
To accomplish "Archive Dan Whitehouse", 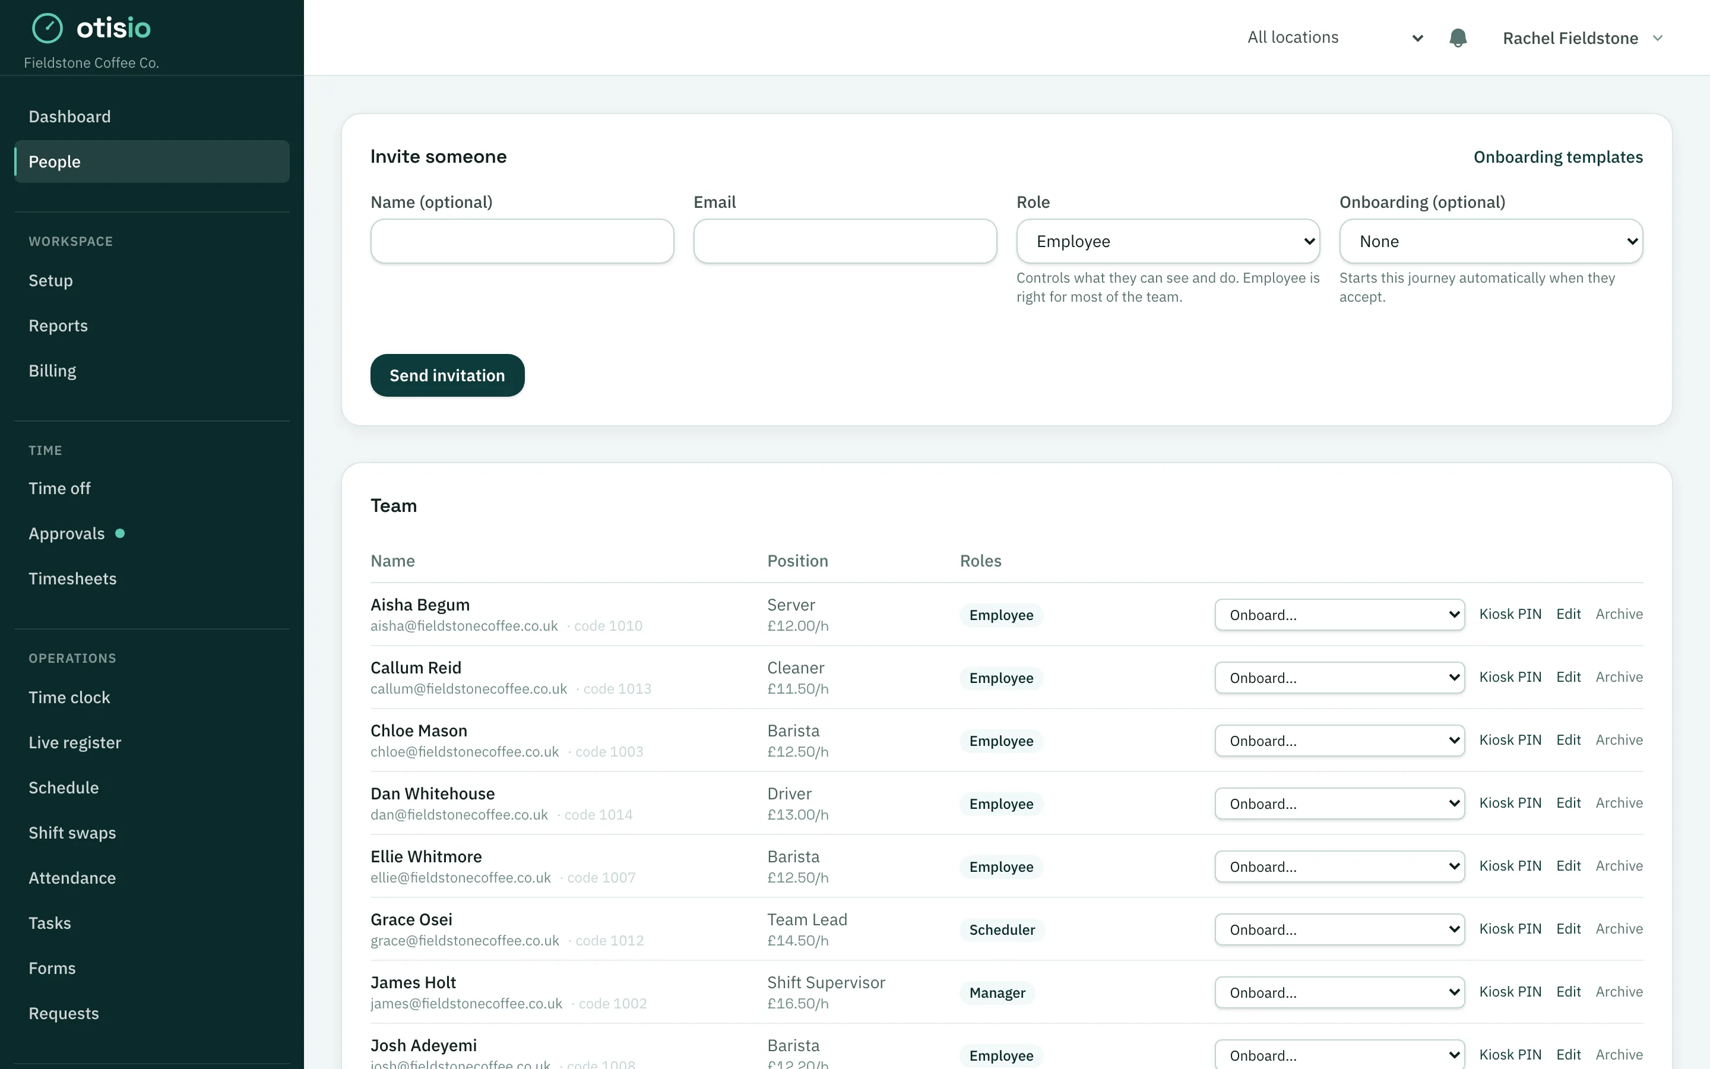I will 1619,803.
